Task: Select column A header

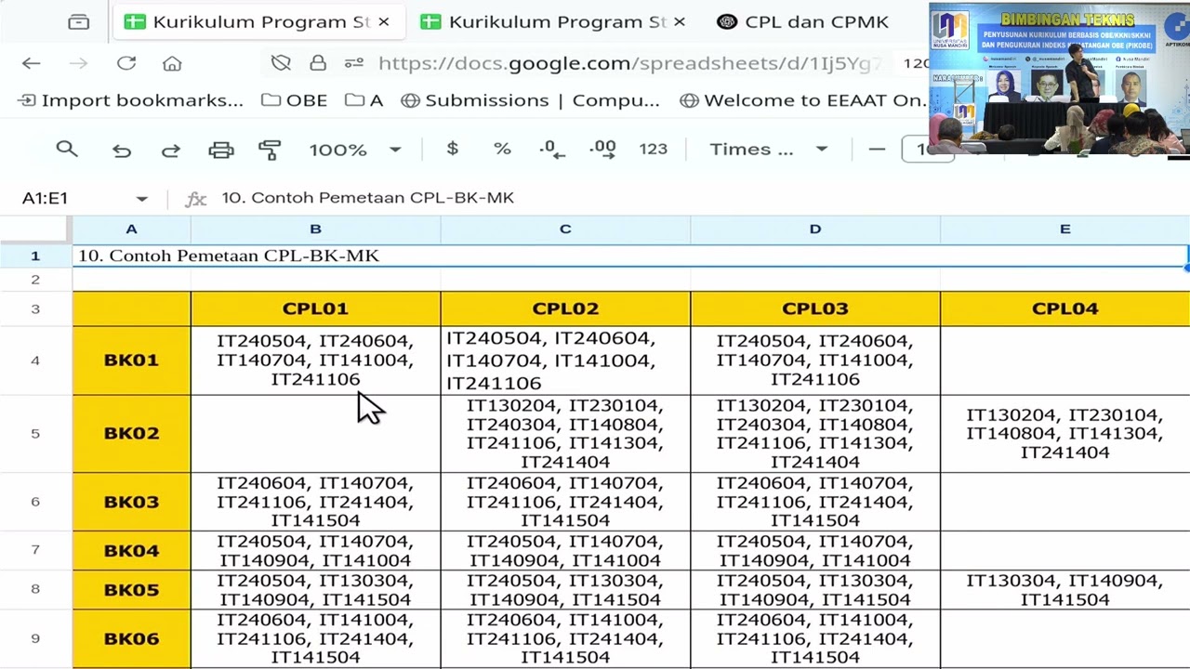Action: pos(131,229)
